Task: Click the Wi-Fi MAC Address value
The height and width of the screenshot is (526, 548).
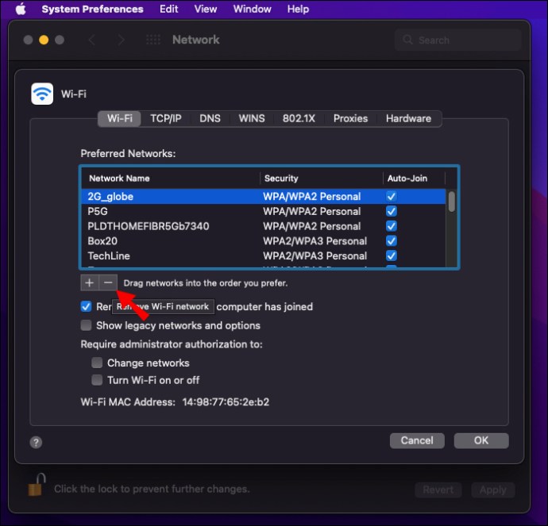Action: 226,402
